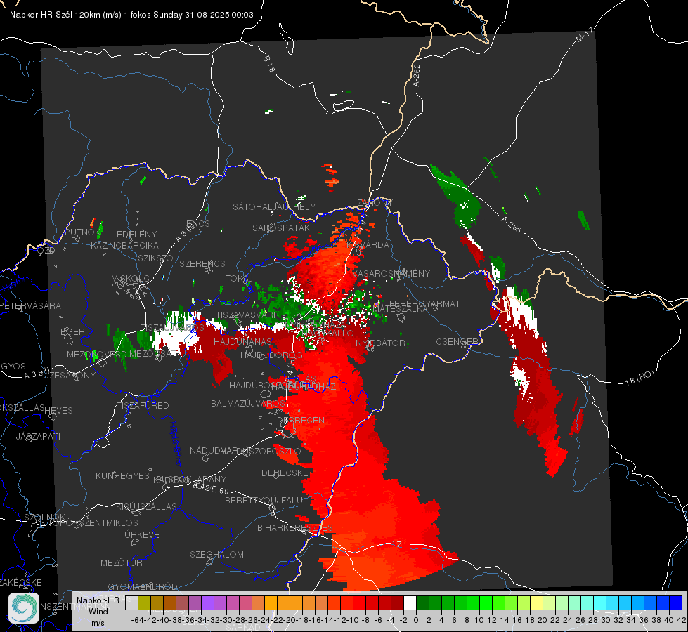Click the MISKOLC city label

(130, 279)
